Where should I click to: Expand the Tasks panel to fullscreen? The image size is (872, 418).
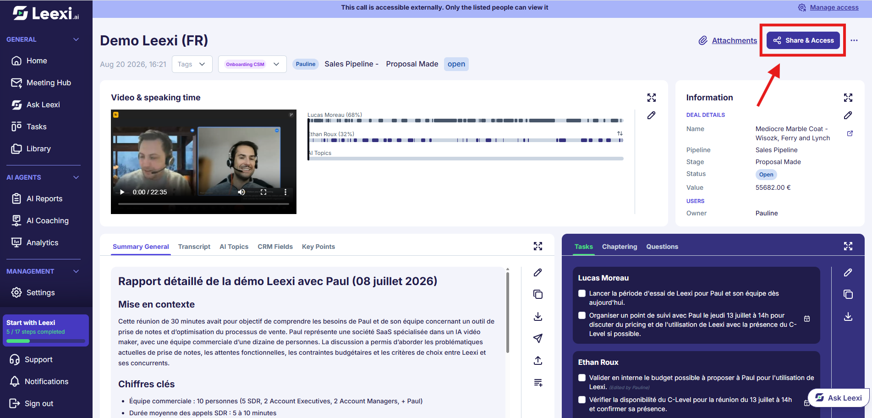(848, 247)
